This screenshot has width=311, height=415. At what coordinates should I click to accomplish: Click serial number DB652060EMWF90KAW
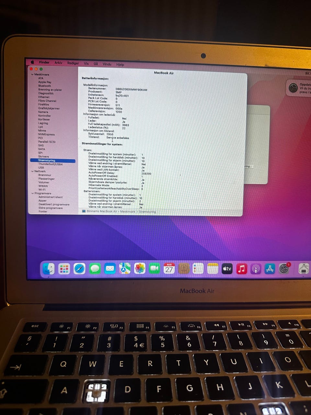pyautogui.click(x=131, y=89)
